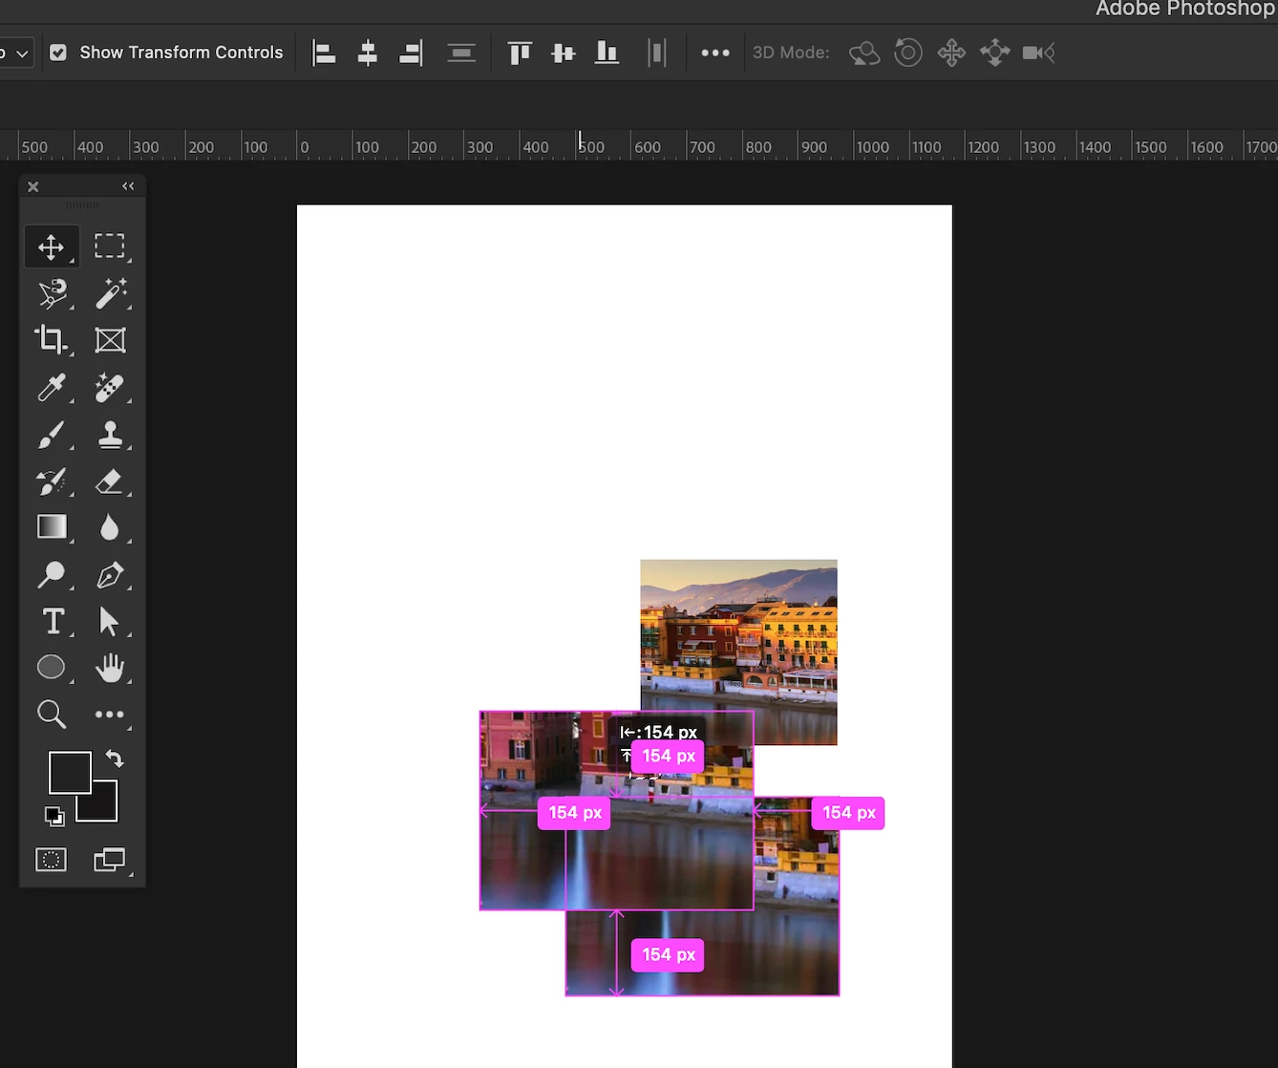The width and height of the screenshot is (1278, 1068).
Task: Select the Gradient tool
Action: [x=52, y=527]
